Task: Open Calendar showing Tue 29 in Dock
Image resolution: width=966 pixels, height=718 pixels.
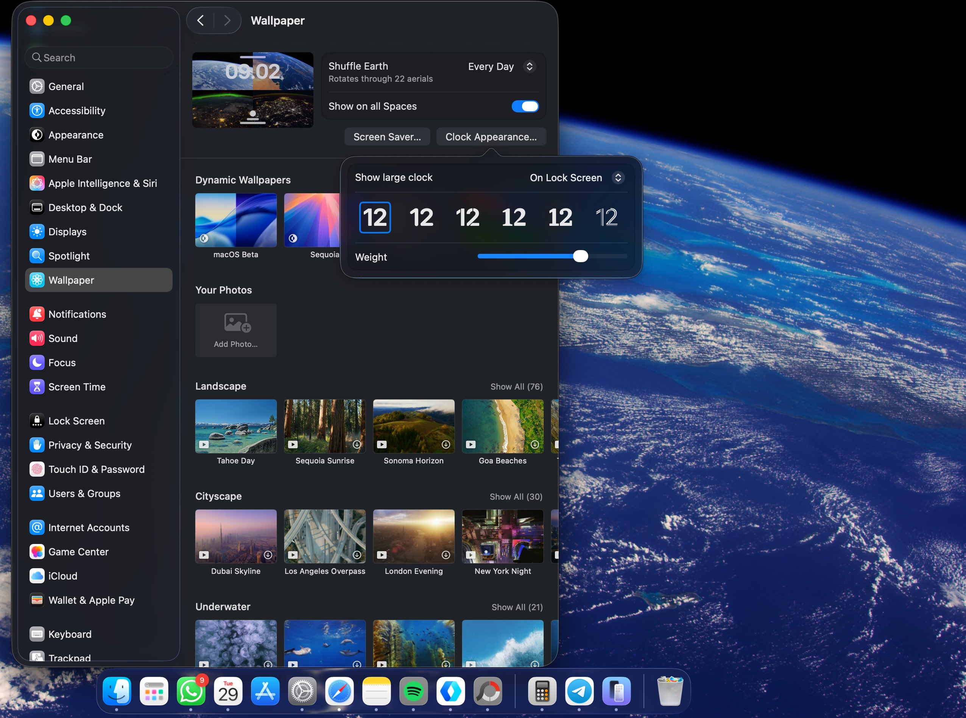Action: 228,691
